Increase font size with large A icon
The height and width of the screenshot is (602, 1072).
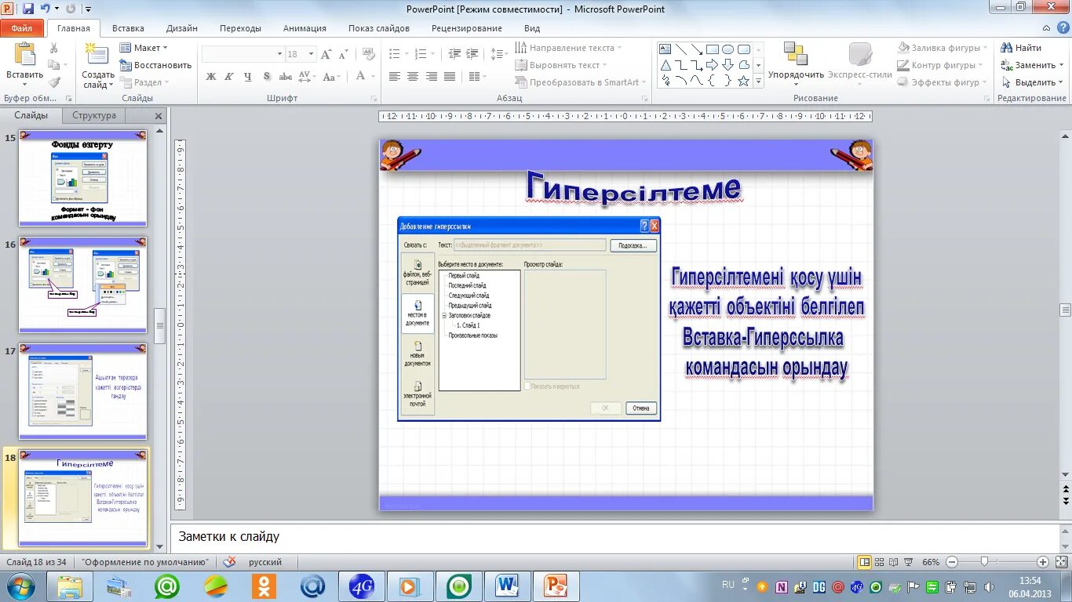click(328, 55)
